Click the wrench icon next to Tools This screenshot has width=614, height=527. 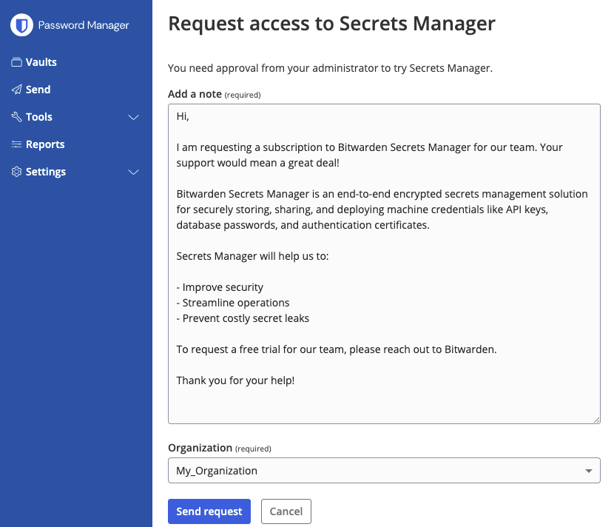(x=16, y=117)
